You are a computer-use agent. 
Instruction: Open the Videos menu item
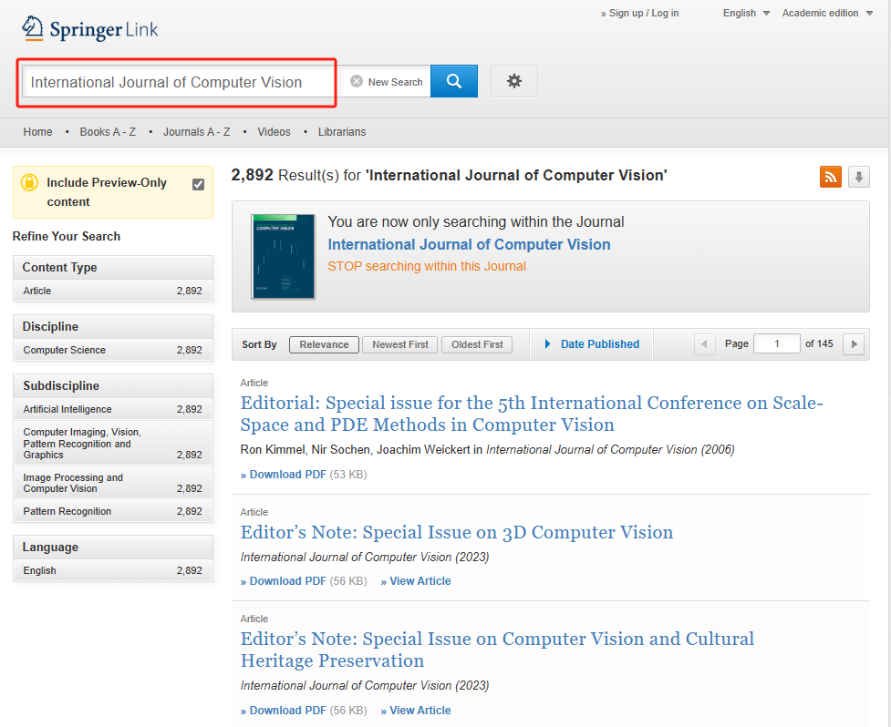pos(274,132)
